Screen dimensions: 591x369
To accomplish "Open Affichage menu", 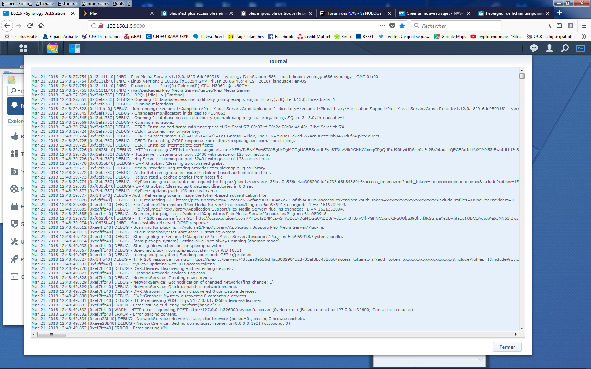I will (45, 3).
